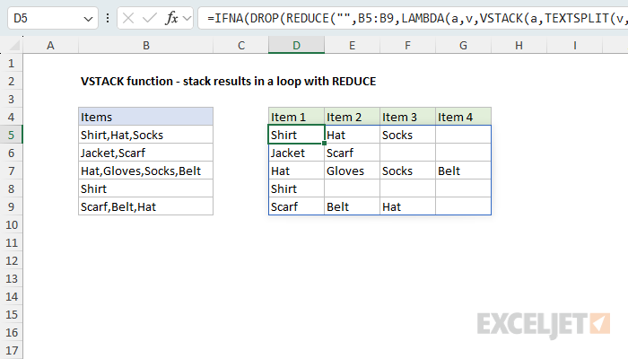Click cell 'Scarf,Belt,Hat'

click(145, 206)
